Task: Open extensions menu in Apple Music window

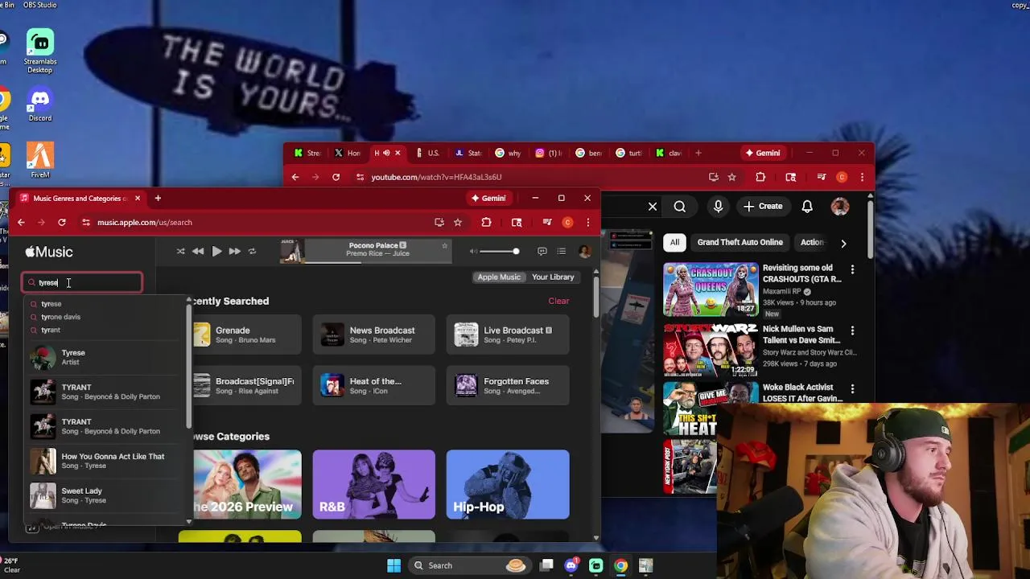Action: point(486,223)
